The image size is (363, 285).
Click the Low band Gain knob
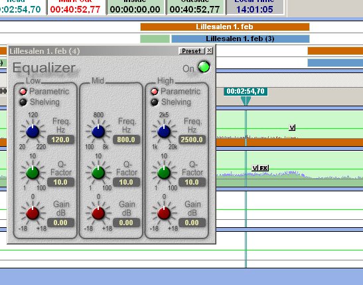33,213
